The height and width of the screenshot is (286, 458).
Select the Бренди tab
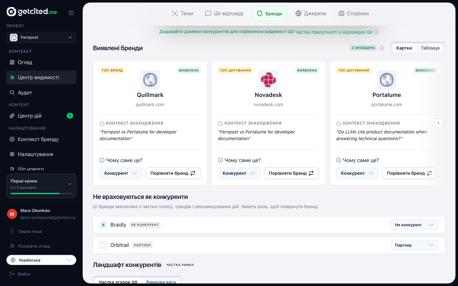(269, 13)
